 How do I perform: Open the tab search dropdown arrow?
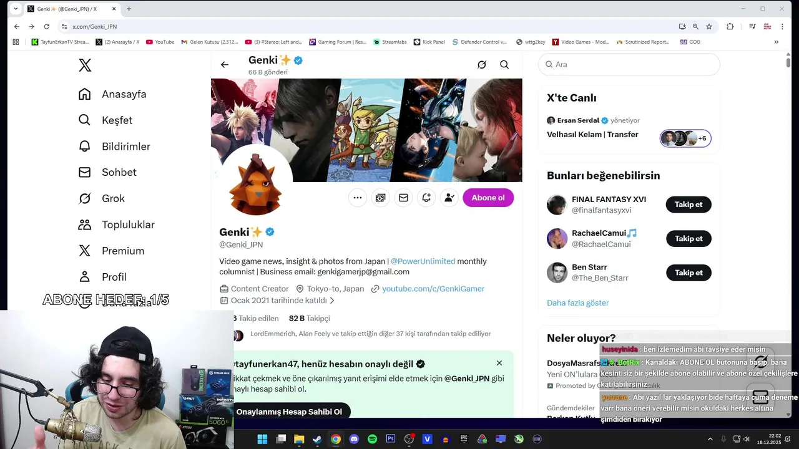pyautogui.click(x=16, y=9)
